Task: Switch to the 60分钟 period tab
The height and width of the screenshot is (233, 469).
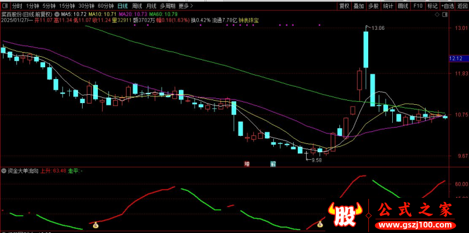Action: (107, 6)
